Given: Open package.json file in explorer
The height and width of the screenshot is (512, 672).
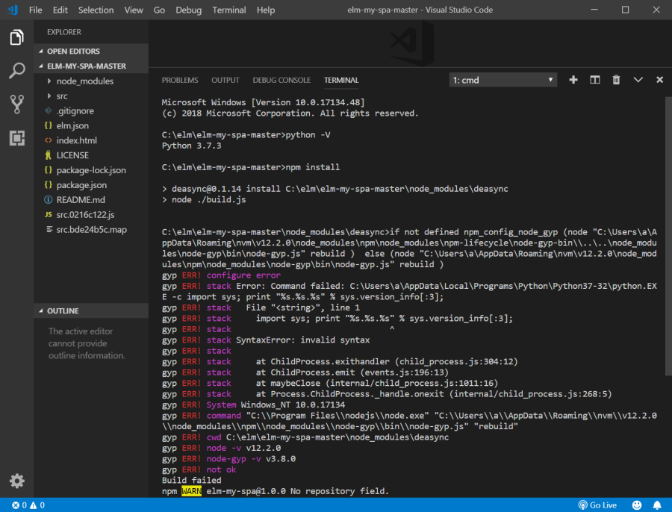Looking at the screenshot, I should tap(81, 185).
